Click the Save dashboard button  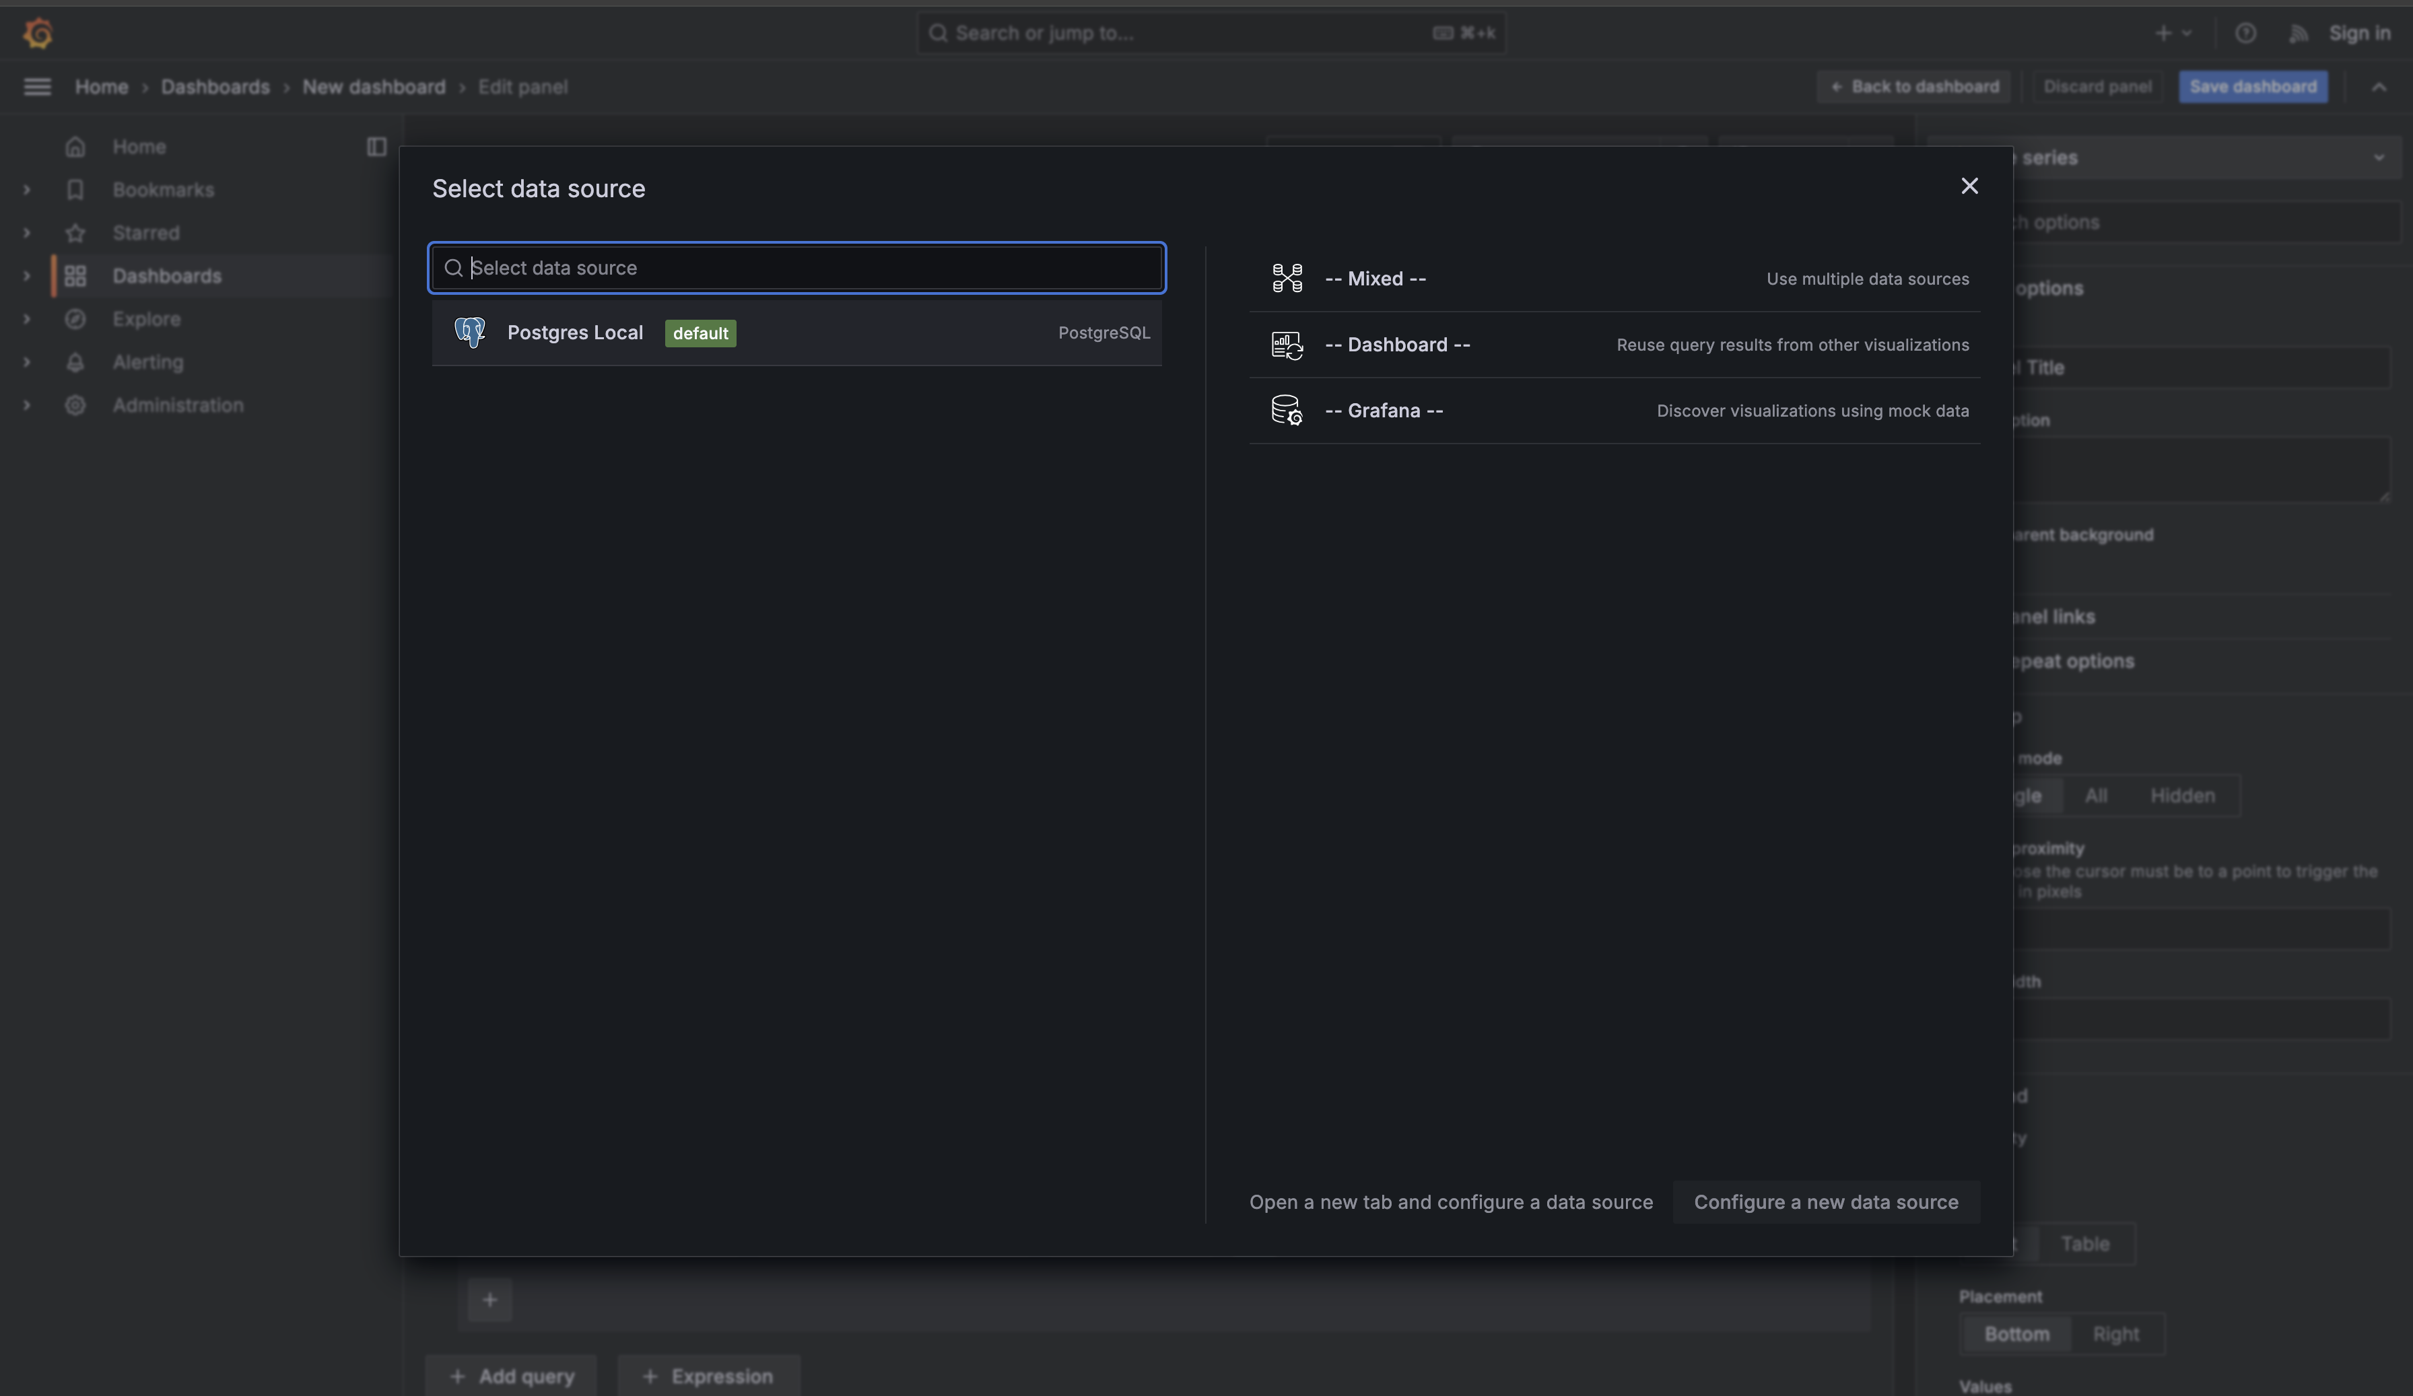(x=2252, y=87)
